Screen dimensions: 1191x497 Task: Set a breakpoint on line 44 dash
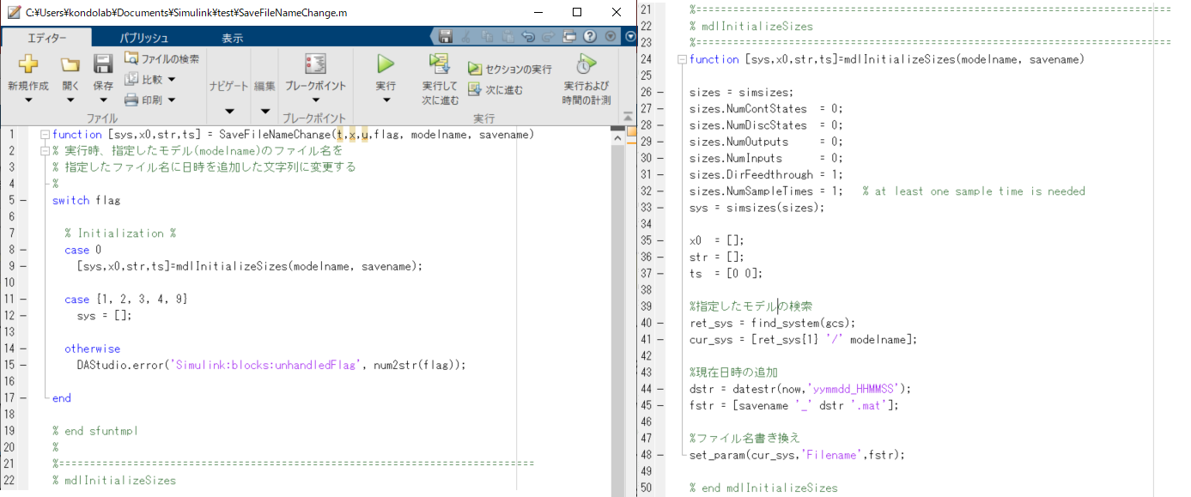coord(659,389)
